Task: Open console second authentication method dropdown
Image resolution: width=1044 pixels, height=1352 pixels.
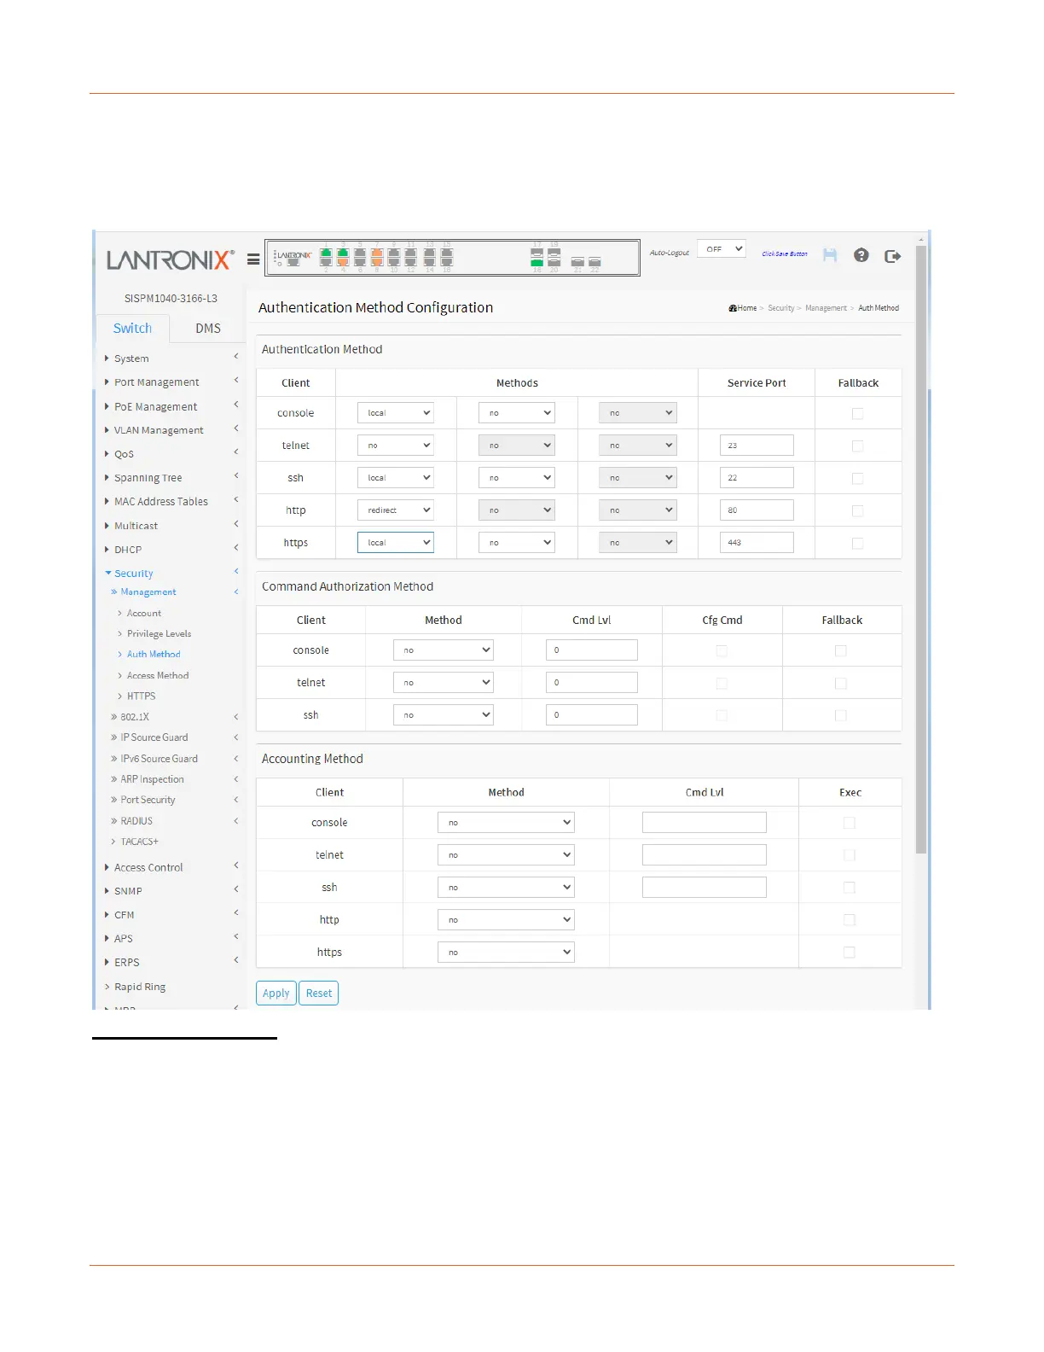Action: coord(517,413)
